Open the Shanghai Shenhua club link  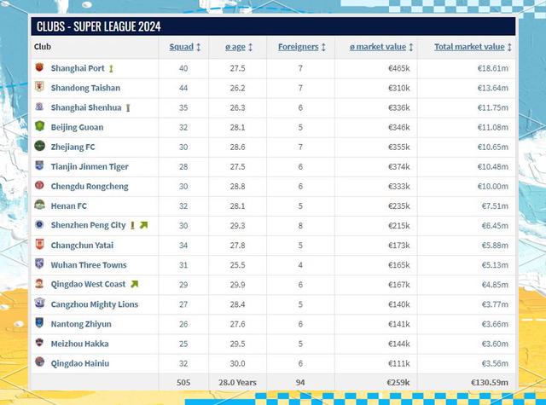tap(86, 107)
